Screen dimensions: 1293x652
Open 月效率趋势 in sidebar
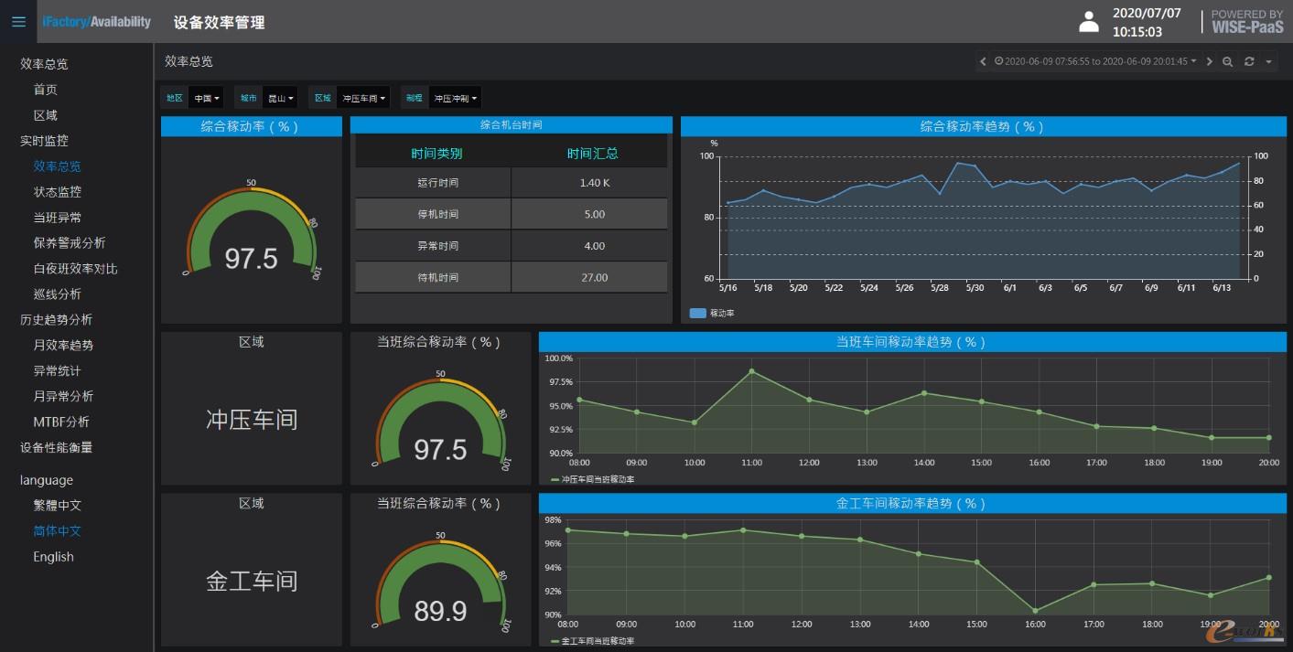pos(63,346)
